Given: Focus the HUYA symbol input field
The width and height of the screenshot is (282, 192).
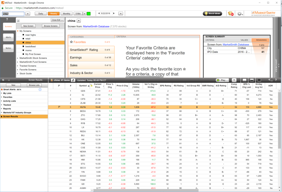Looking at the screenshot, I should (x=13, y=14).
